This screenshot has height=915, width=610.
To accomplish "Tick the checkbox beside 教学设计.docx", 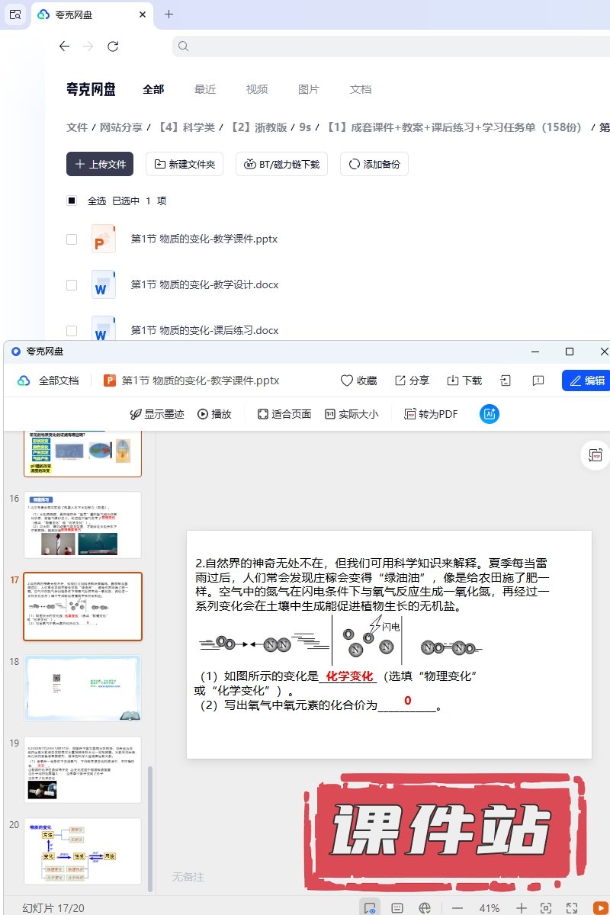I will point(72,285).
